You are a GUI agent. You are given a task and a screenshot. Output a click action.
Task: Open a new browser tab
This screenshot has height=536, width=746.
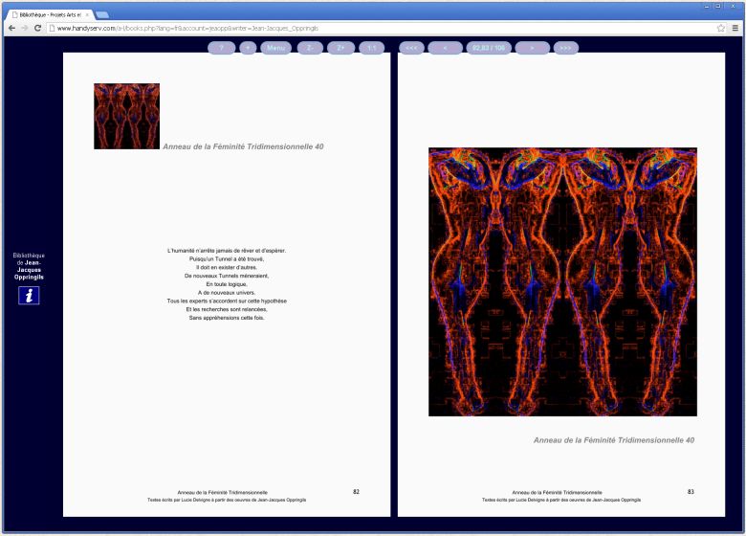101,14
